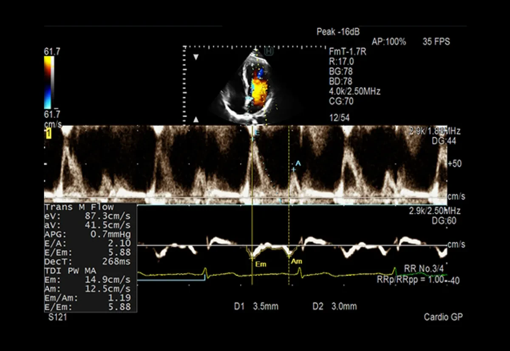Click the top-left focus triangle marker
This screenshot has height=351, width=510.
[x=196, y=57]
